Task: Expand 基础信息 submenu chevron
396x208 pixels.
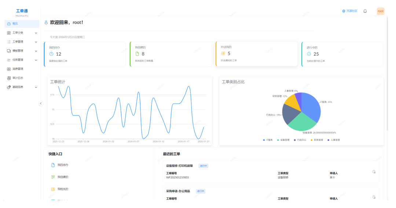Action: point(36,87)
